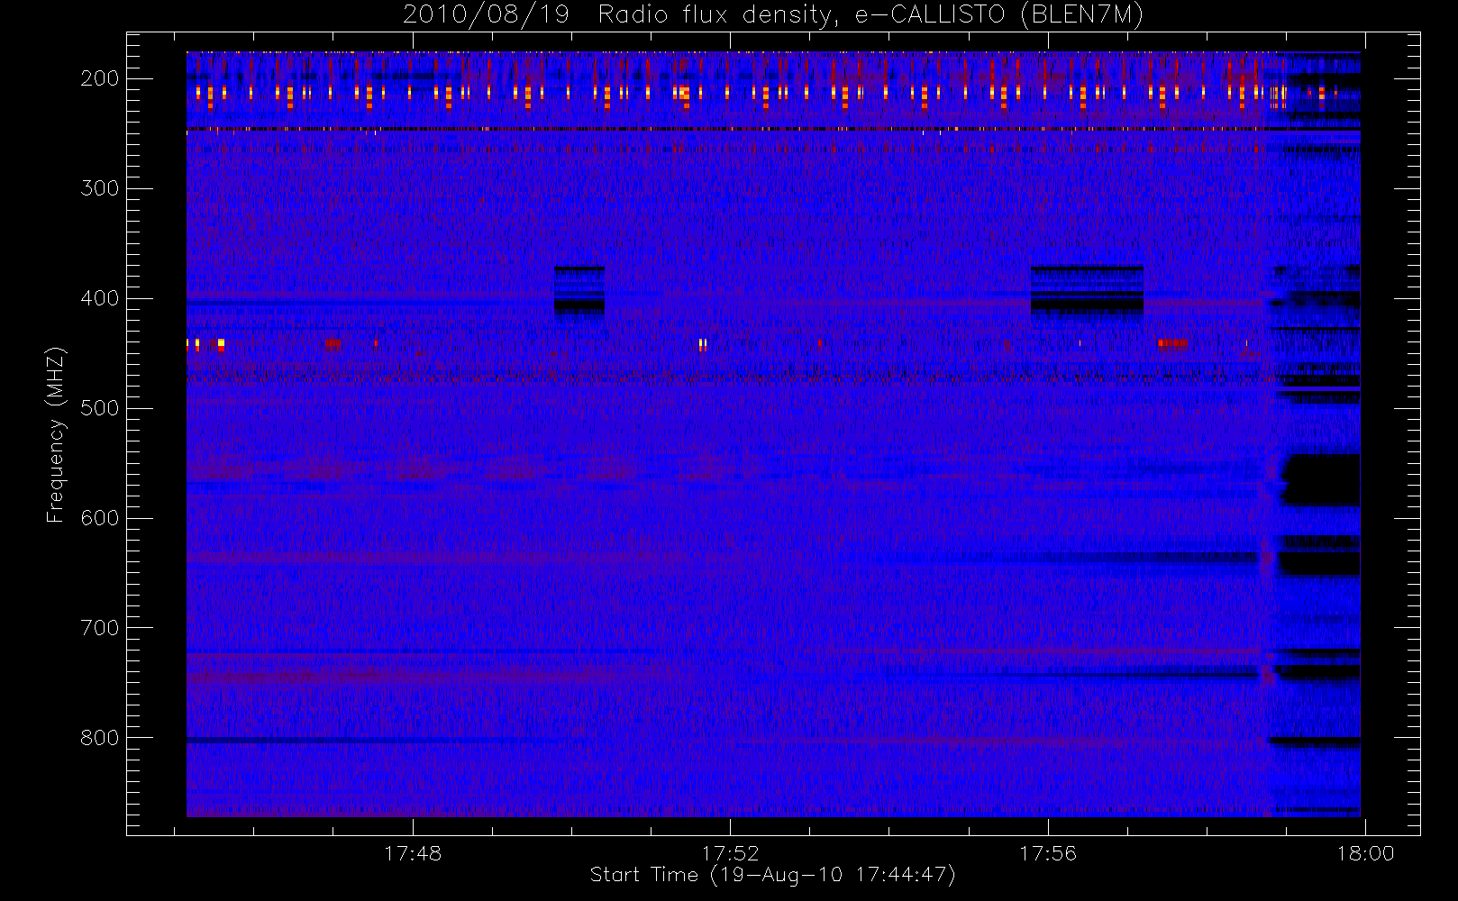Select the 500 frequency tick label
This screenshot has width=1458, height=901.
pos(99,408)
